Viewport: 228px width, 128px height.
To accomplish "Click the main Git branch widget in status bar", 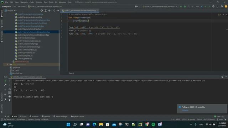I will tap(220, 119).
